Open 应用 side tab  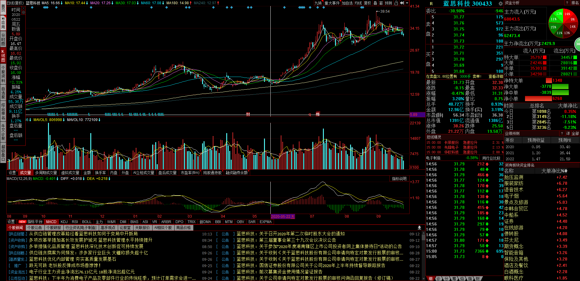[x=3, y=23]
